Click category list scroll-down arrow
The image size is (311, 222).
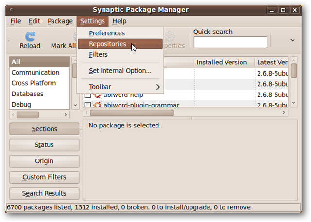(75, 105)
